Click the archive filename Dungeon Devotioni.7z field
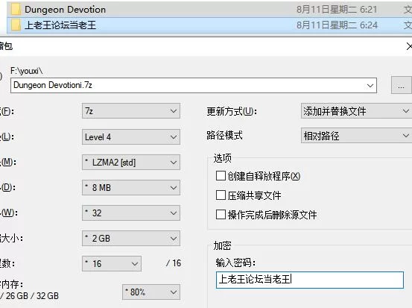 pyautogui.click(x=194, y=85)
